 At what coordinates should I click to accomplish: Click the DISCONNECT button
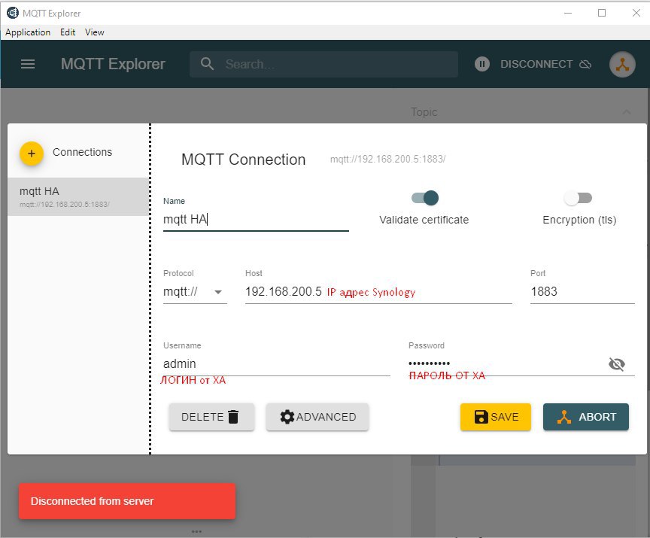(545, 64)
